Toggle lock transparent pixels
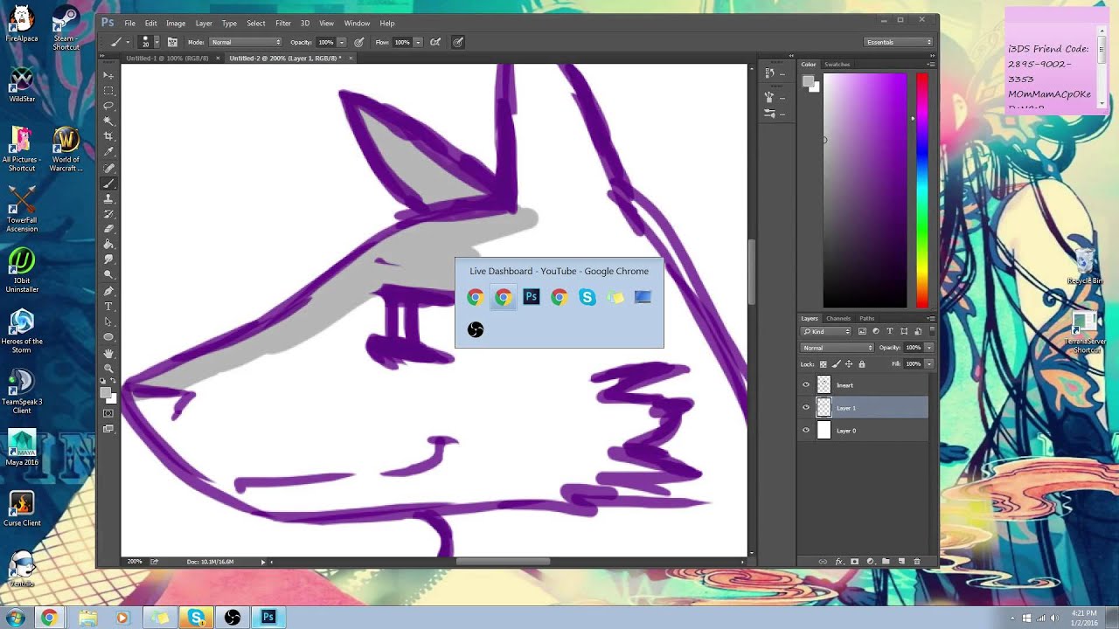 click(824, 363)
